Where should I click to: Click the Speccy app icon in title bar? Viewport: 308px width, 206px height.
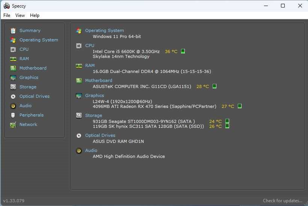click(x=7, y=6)
